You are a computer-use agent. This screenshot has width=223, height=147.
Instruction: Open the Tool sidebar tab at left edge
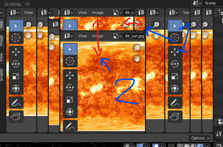1,24
